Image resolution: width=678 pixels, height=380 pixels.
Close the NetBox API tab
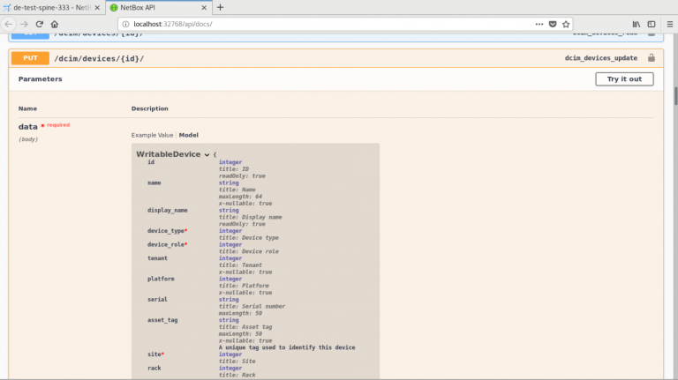203,7
